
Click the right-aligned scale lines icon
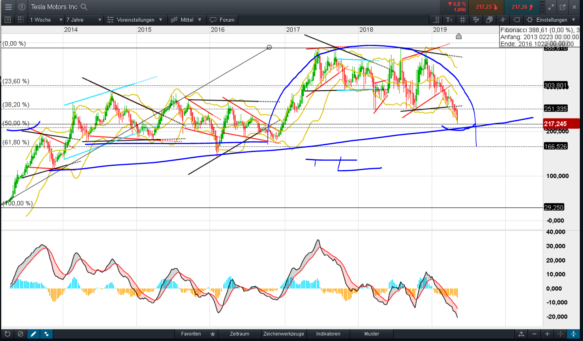[436, 20]
